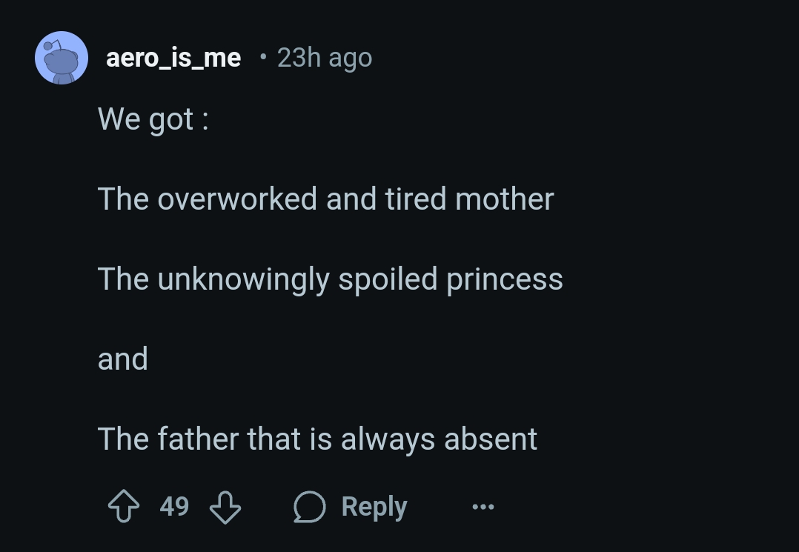Viewport: 799px width, 552px height.
Task: Click the dot separator before the timestamp
Action: click(x=263, y=57)
